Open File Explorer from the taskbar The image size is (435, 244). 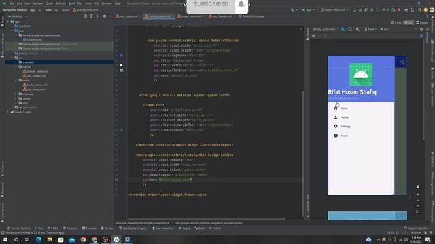[x=50, y=239]
